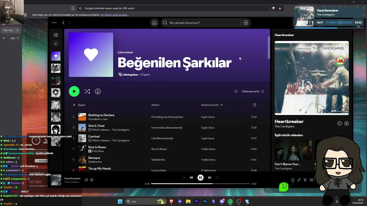Viewport: 367px width, 206px height.
Task: Open the Don't Blame Your... music video thumbnail
Action: pyautogui.click(x=293, y=150)
